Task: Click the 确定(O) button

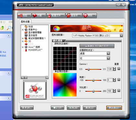Action: pyautogui.click(x=58, y=108)
